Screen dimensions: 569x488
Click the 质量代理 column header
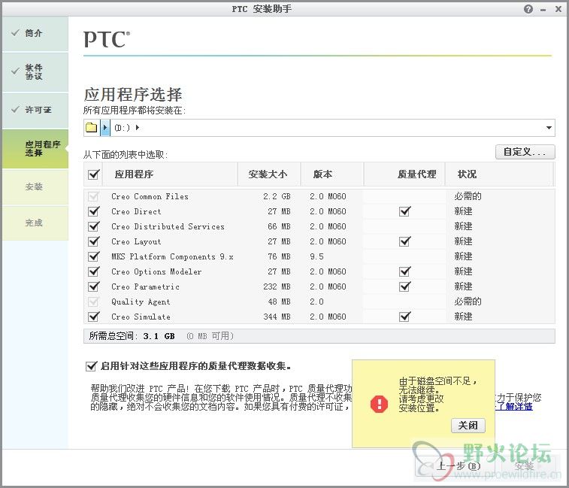pyautogui.click(x=404, y=174)
